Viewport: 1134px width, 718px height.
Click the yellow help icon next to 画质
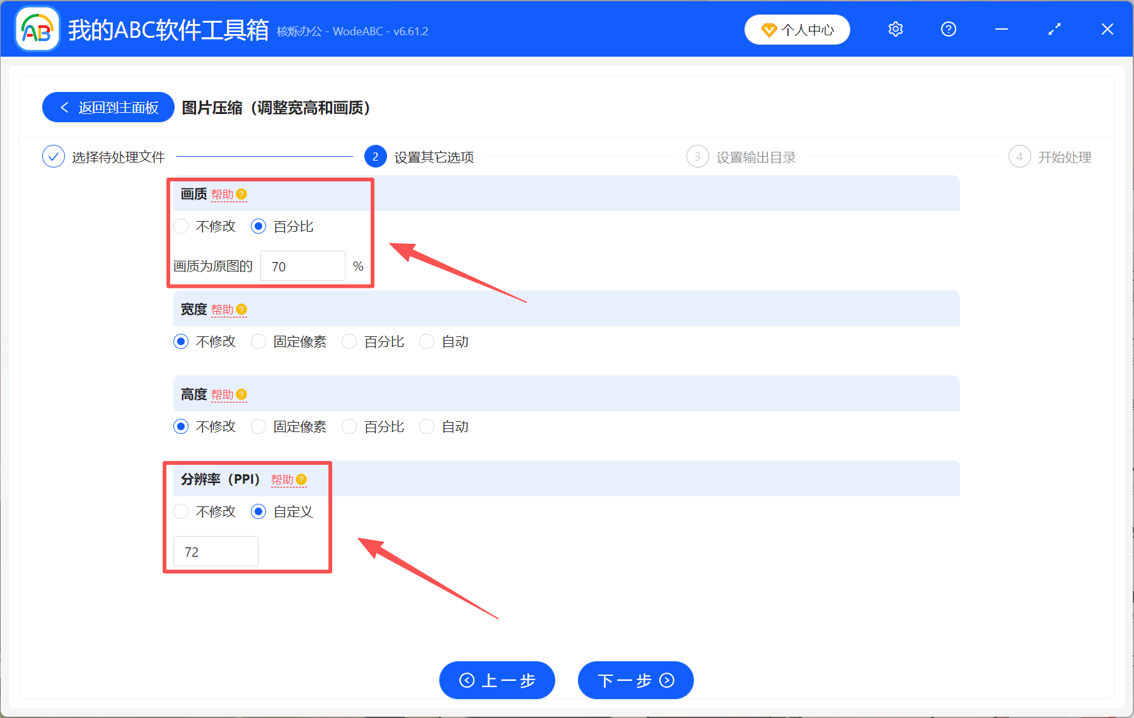241,195
